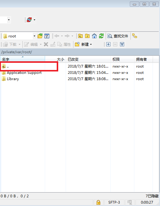Sort by the 权限 column header
Viewport: 160px width, 206px height.
click(x=122, y=59)
